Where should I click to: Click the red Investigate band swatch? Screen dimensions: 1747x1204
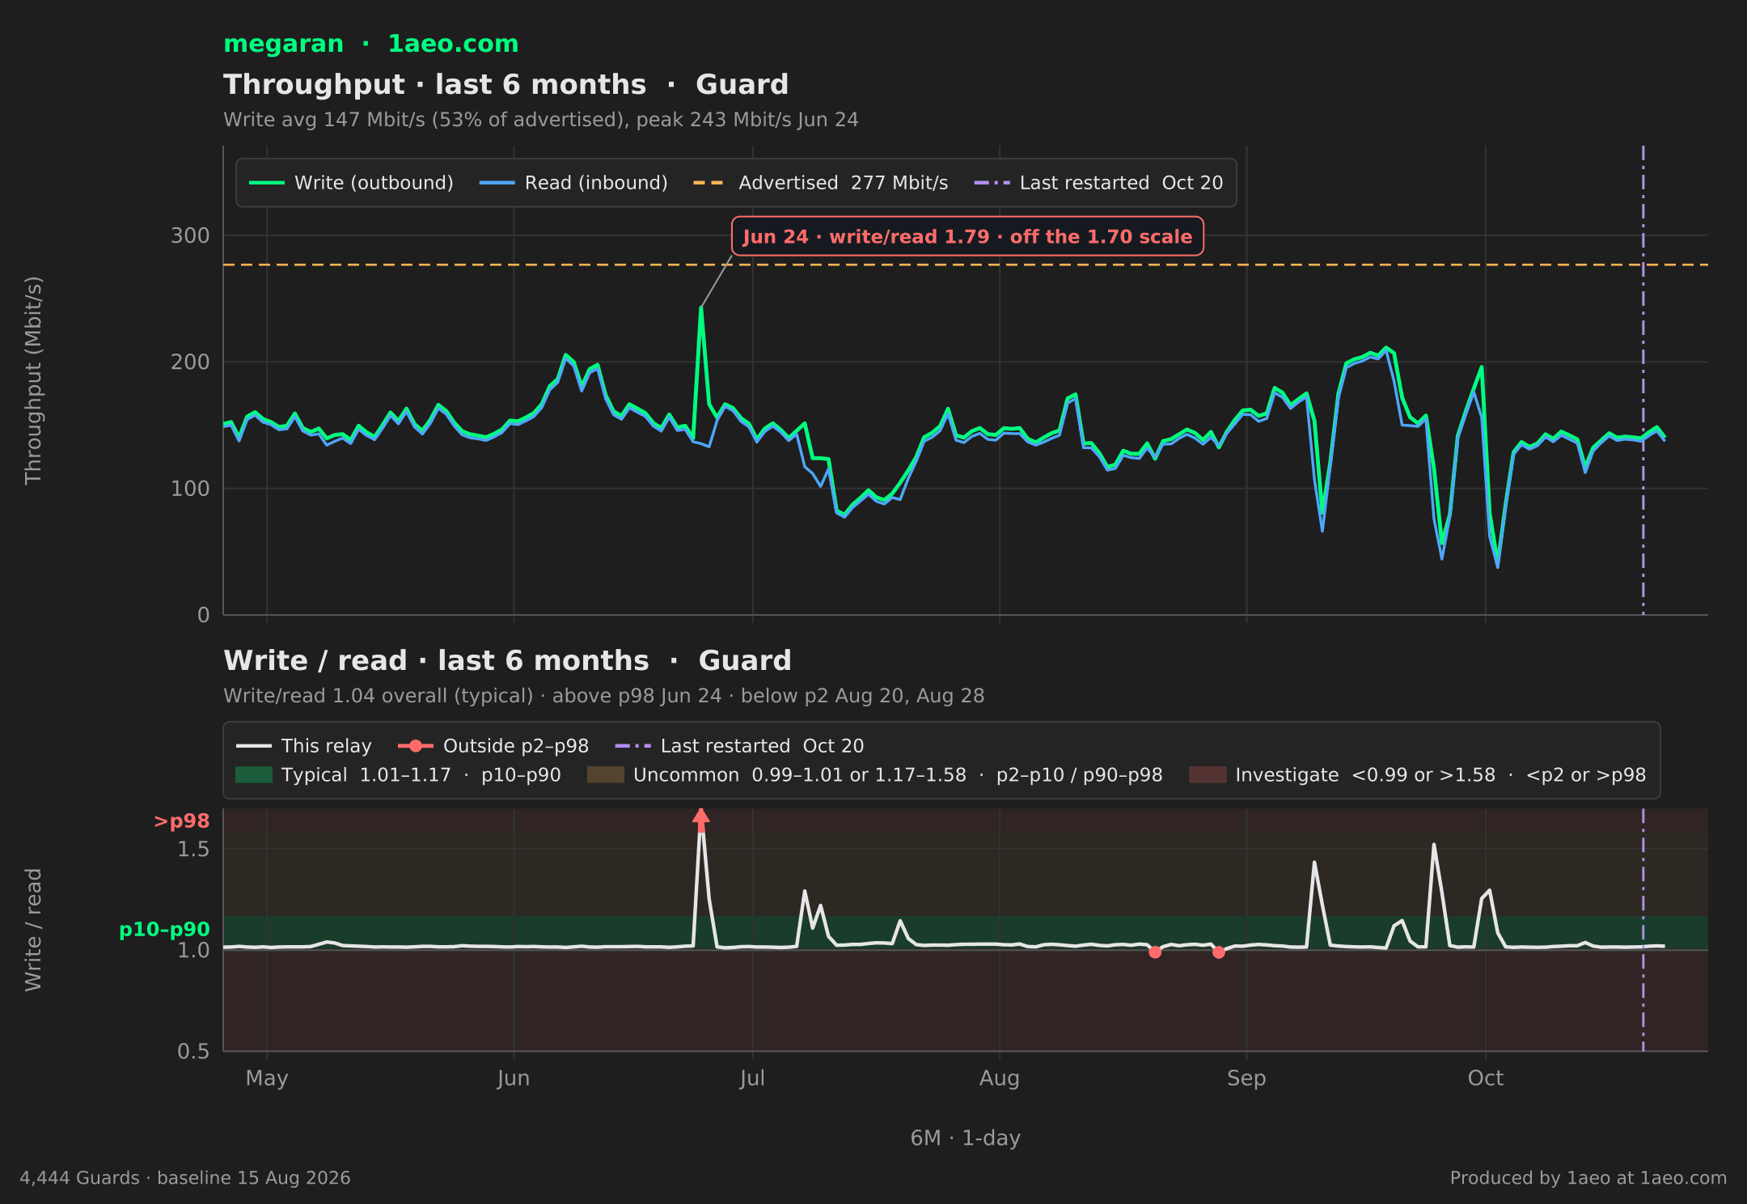1208,775
